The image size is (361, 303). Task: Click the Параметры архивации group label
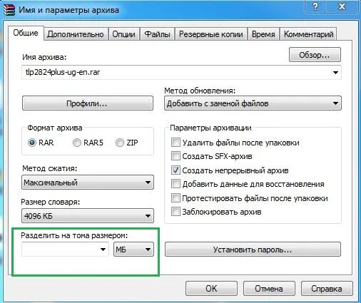pos(210,128)
